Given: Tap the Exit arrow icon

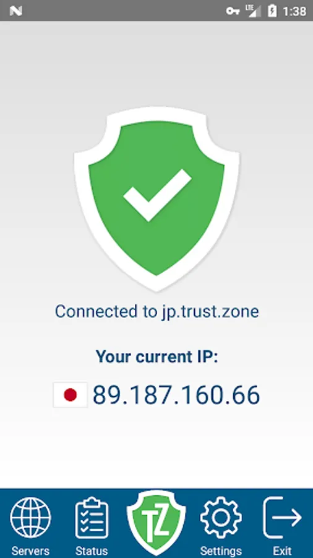Looking at the screenshot, I should point(283,518).
